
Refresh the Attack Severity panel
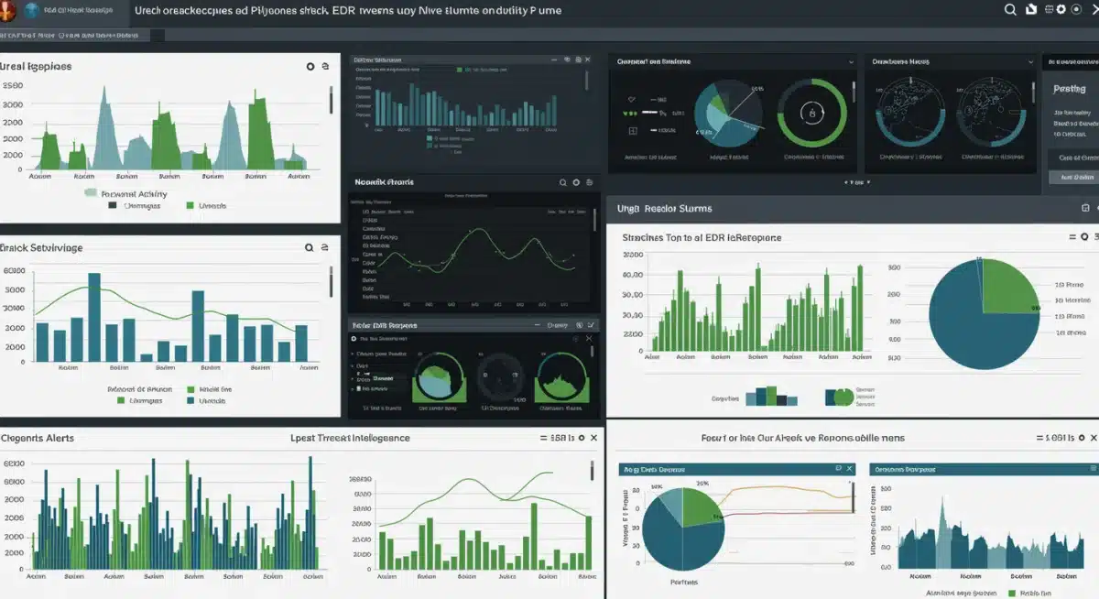click(324, 247)
